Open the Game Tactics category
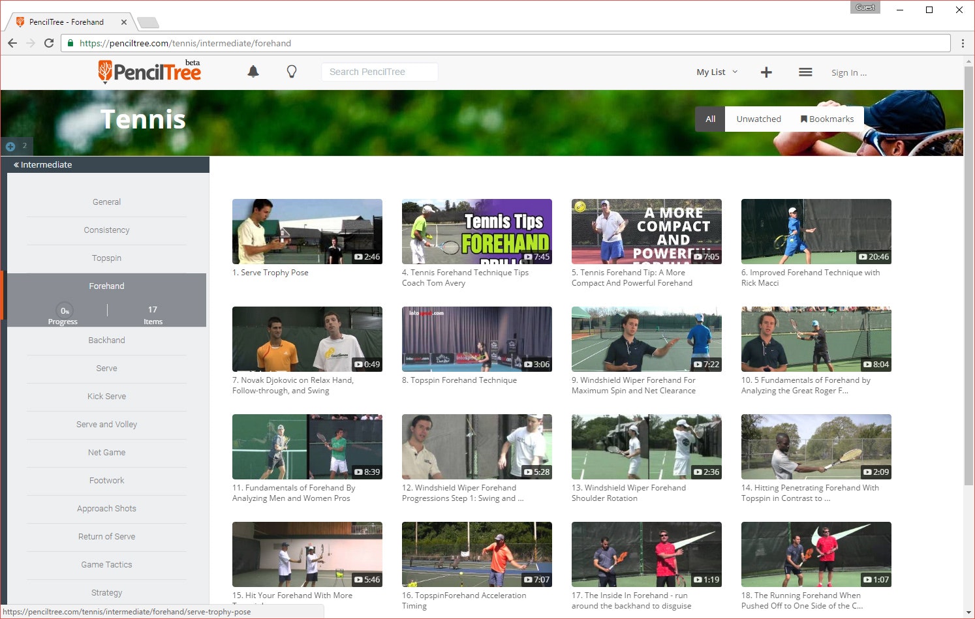 point(106,565)
